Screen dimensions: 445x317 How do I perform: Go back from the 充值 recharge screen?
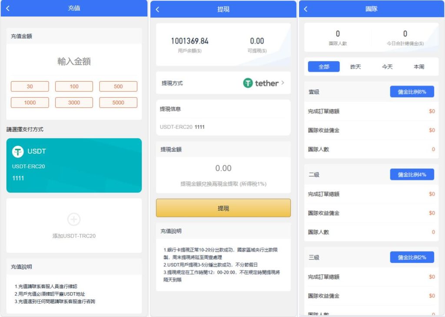click(8, 8)
